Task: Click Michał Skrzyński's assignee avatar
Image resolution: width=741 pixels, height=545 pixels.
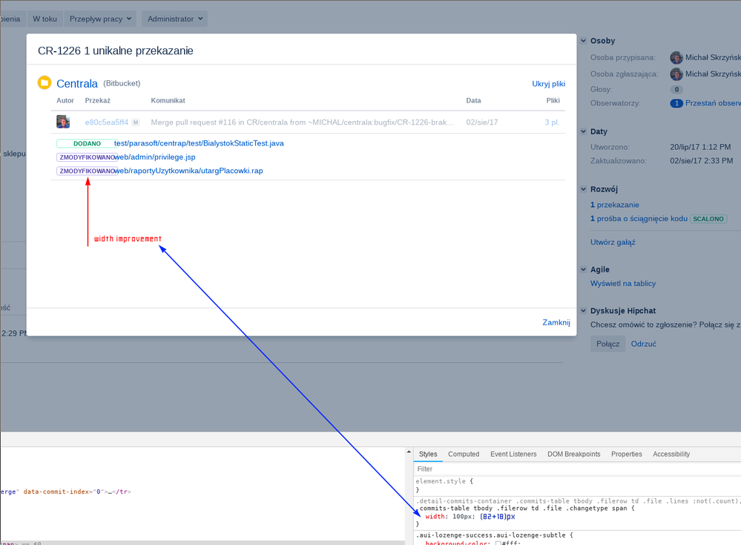Action: tap(676, 57)
